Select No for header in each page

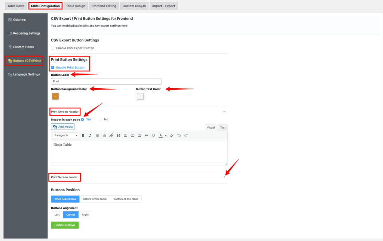100,120
